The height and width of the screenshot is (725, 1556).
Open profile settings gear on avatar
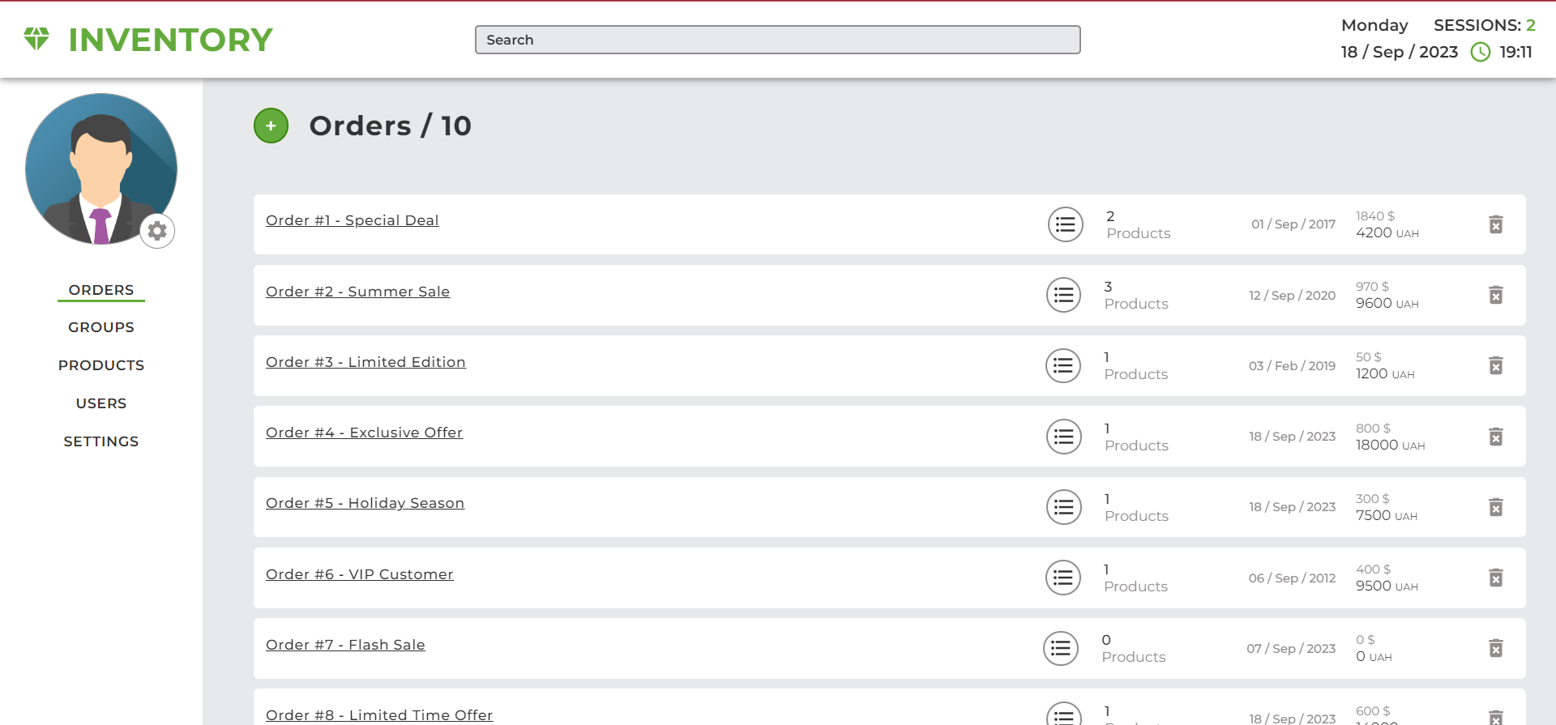(x=157, y=231)
